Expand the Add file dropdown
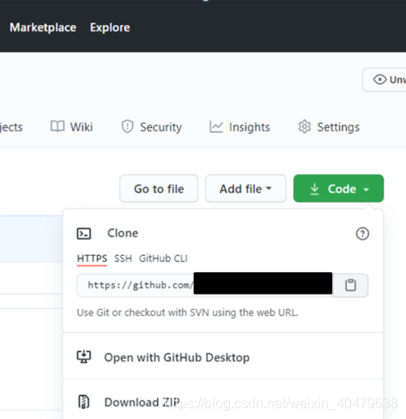Viewport: 406px width, 419px height. [245, 189]
